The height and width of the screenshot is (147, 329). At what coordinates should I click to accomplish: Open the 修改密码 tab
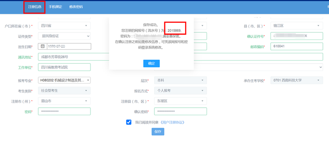click(x=76, y=7)
